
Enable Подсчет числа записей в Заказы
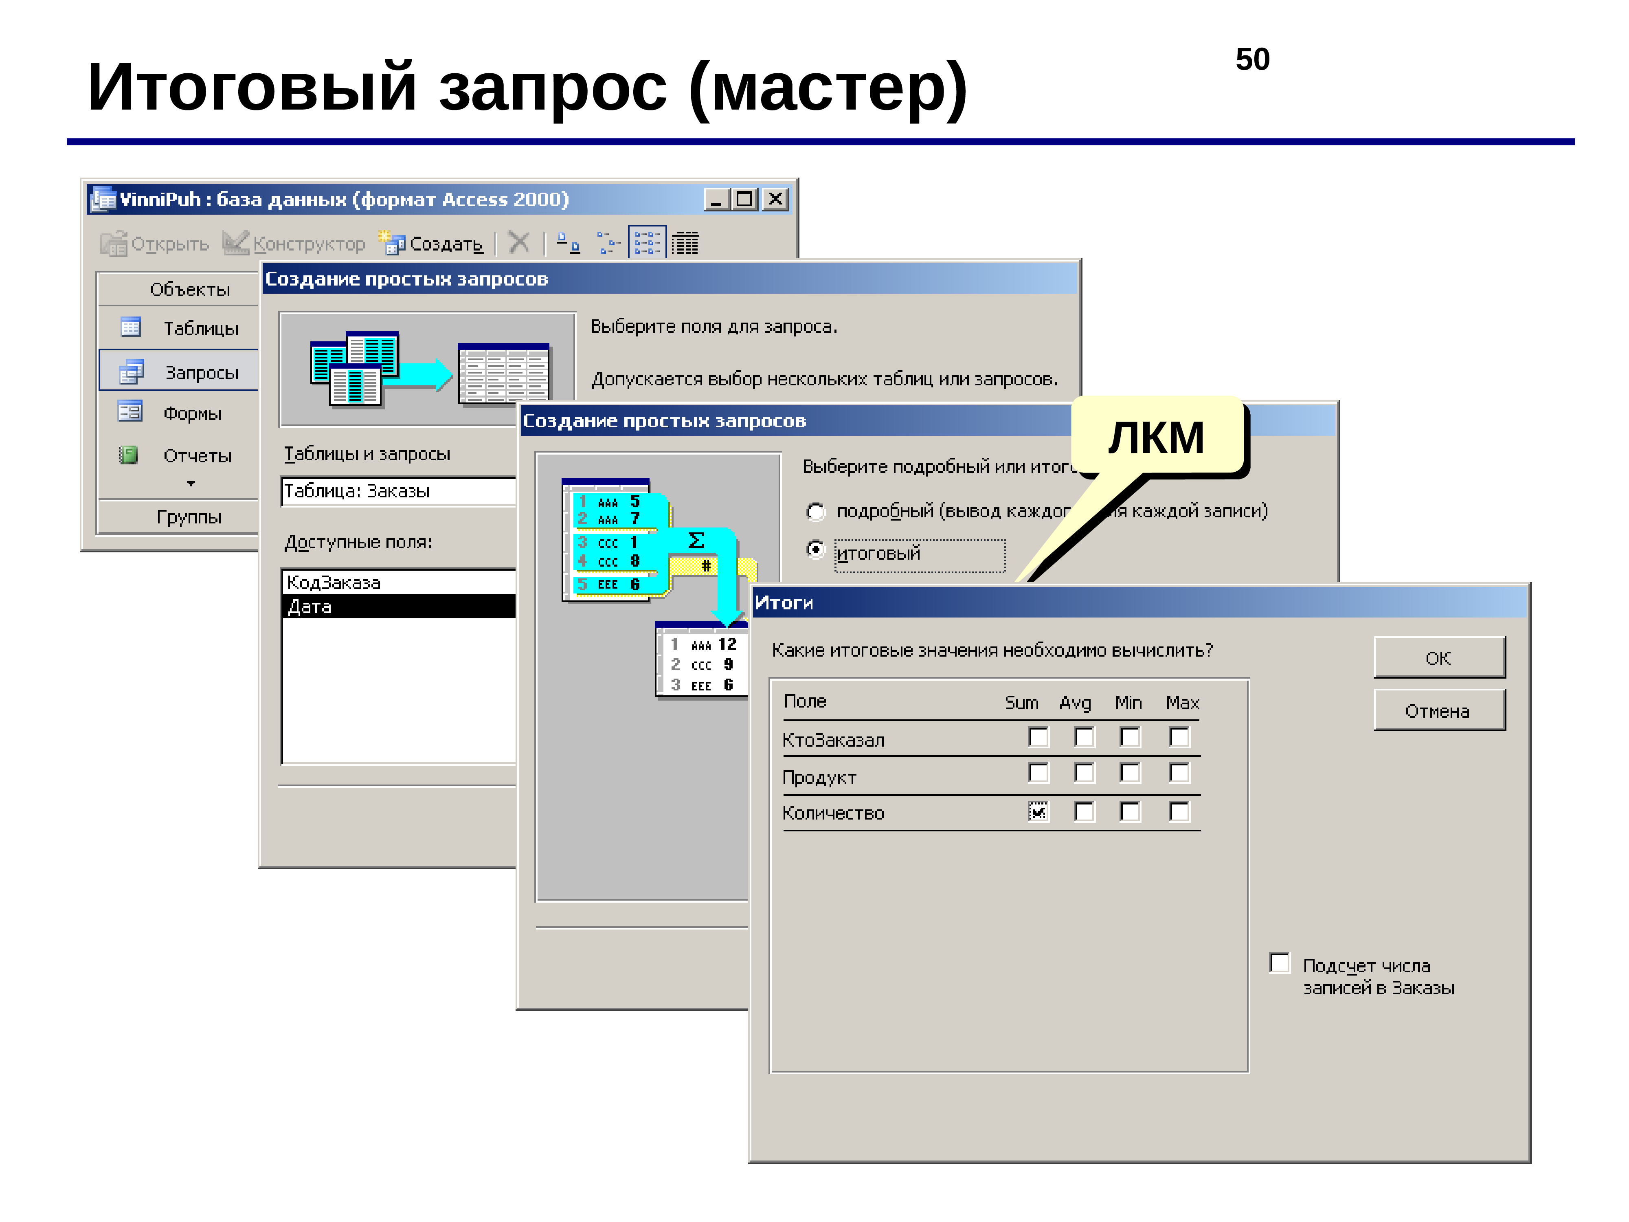[1280, 963]
